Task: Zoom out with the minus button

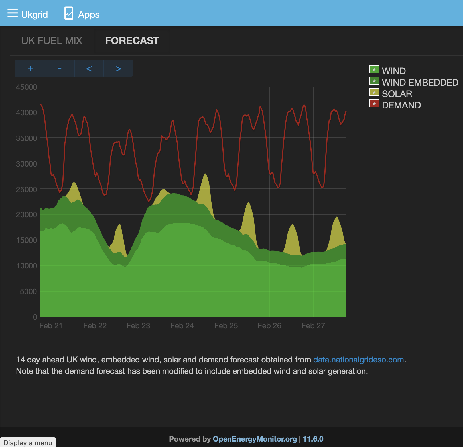Action: click(x=60, y=68)
